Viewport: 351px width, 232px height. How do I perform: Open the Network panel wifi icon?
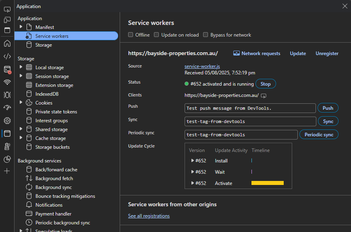click(7, 82)
